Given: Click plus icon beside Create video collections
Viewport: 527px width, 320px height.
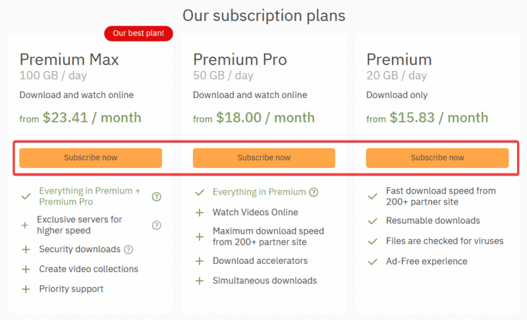Looking at the screenshot, I should (26, 269).
